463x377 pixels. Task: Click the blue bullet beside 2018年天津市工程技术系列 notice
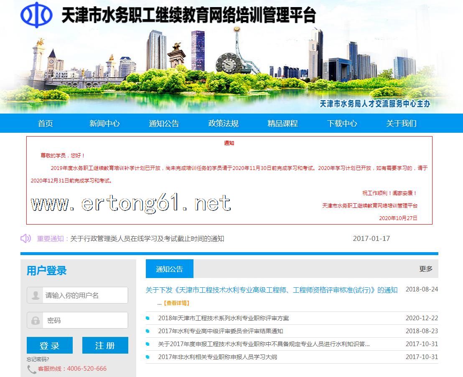[148, 318]
